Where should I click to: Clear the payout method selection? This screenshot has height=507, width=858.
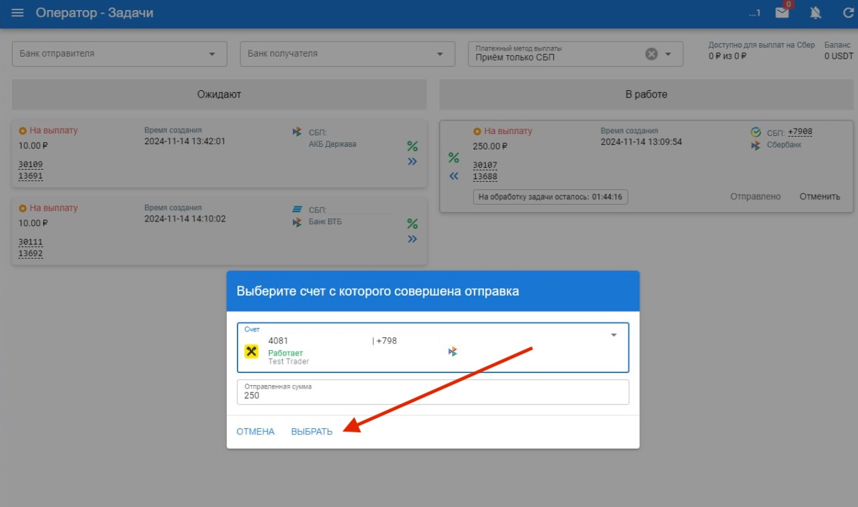pyautogui.click(x=651, y=55)
